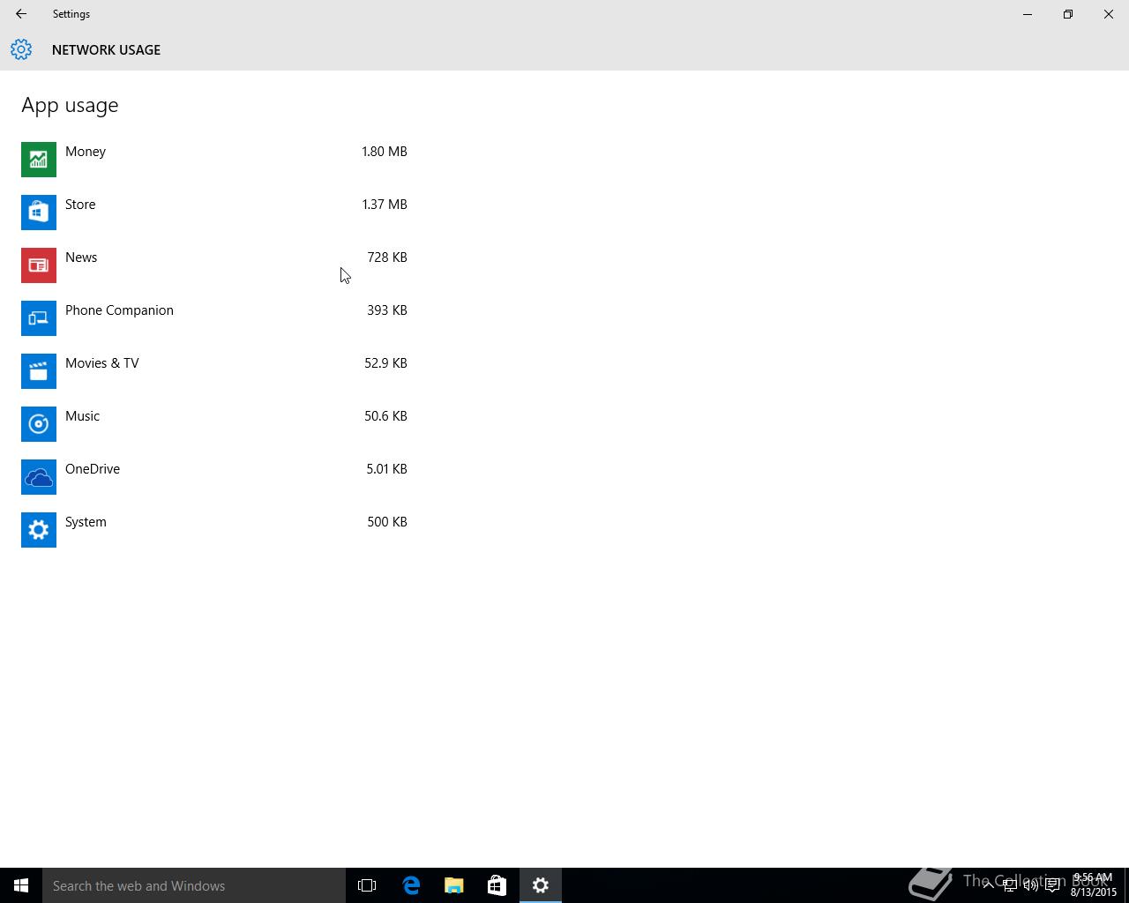Select the OneDrive label text

click(x=93, y=469)
